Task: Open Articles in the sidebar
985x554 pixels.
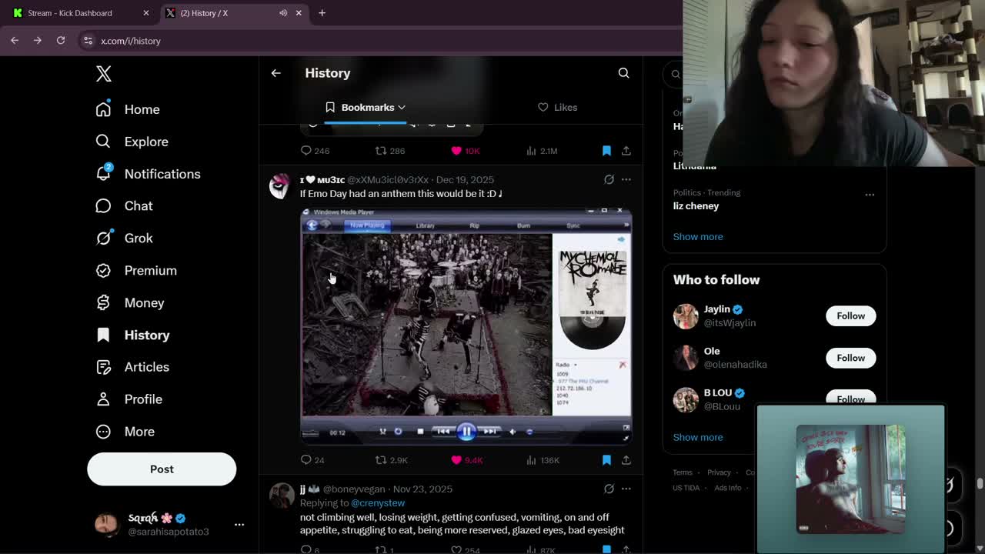Action: [132, 367]
